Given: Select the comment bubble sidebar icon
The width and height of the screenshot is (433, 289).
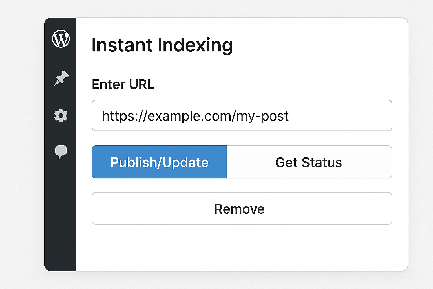Looking at the screenshot, I should (61, 152).
